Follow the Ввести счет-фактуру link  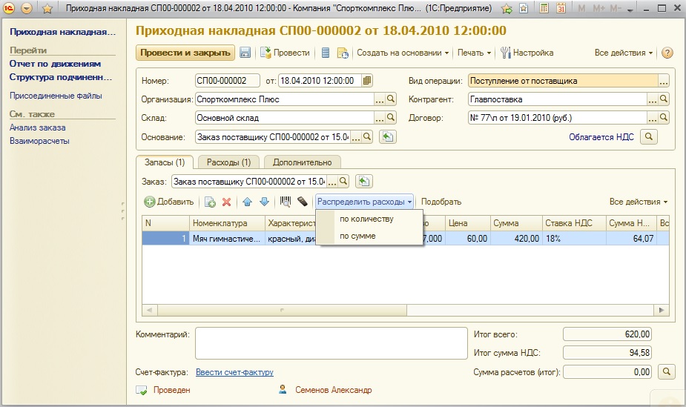click(x=234, y=372)
